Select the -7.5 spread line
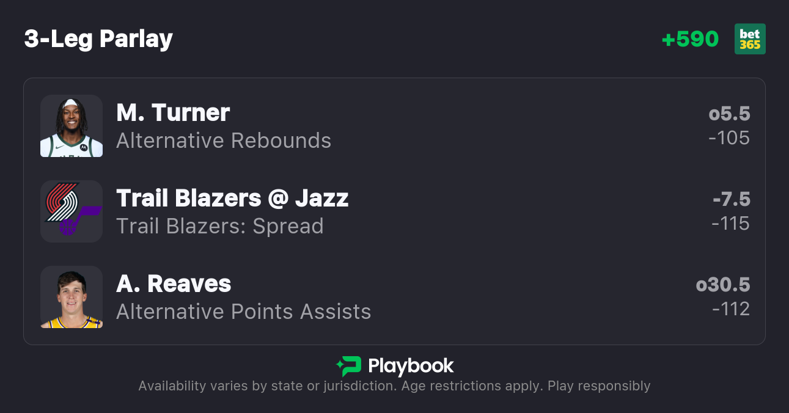This screenshot has width=789, height=413. click(731, 200)
